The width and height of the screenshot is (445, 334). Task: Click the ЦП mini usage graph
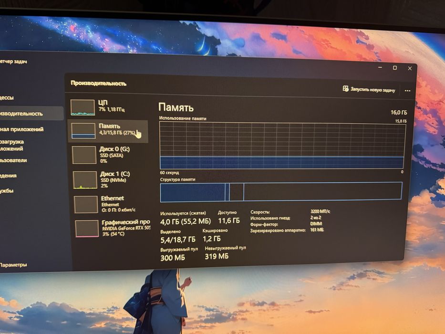point(83,107)
